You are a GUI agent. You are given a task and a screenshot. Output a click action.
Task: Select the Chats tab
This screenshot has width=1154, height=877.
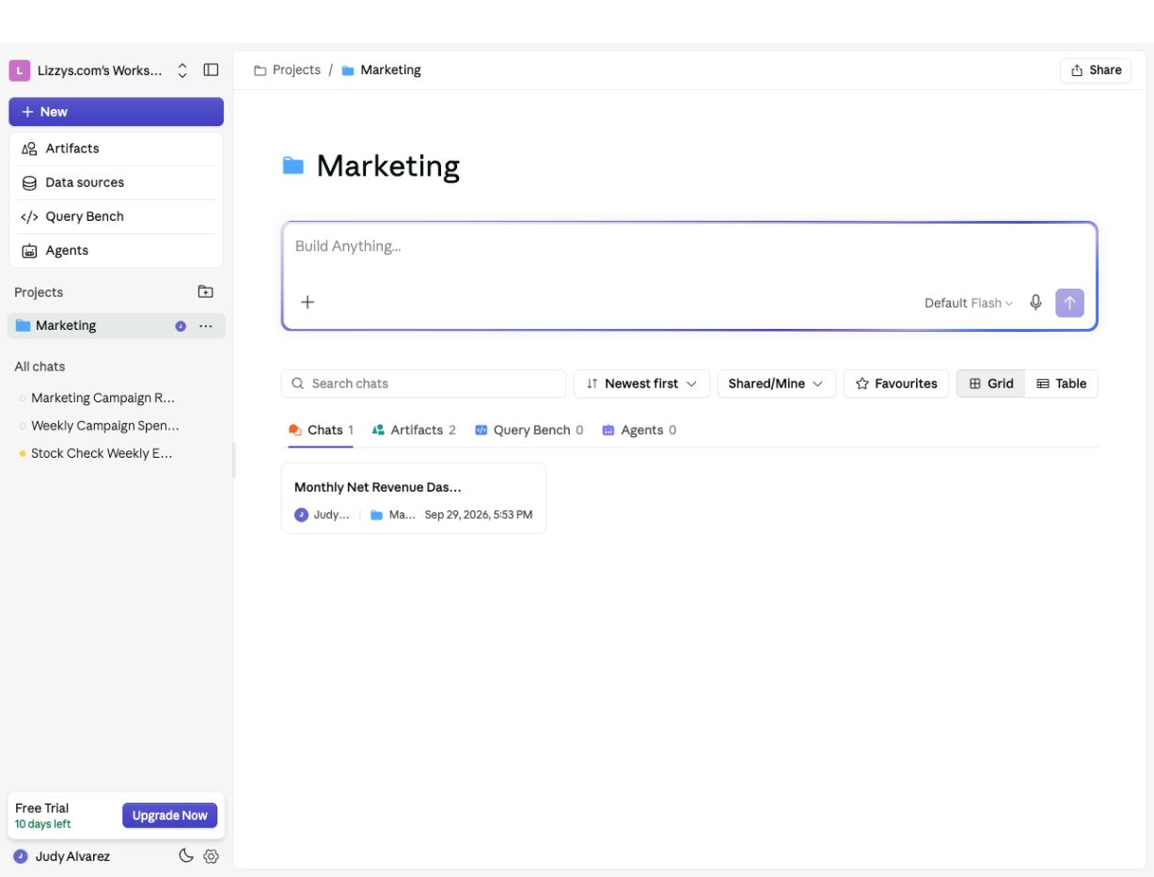321,431
